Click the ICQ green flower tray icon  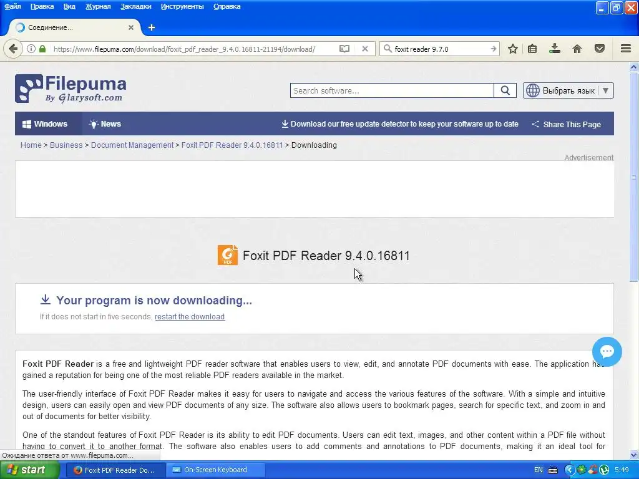coord(581,470)
